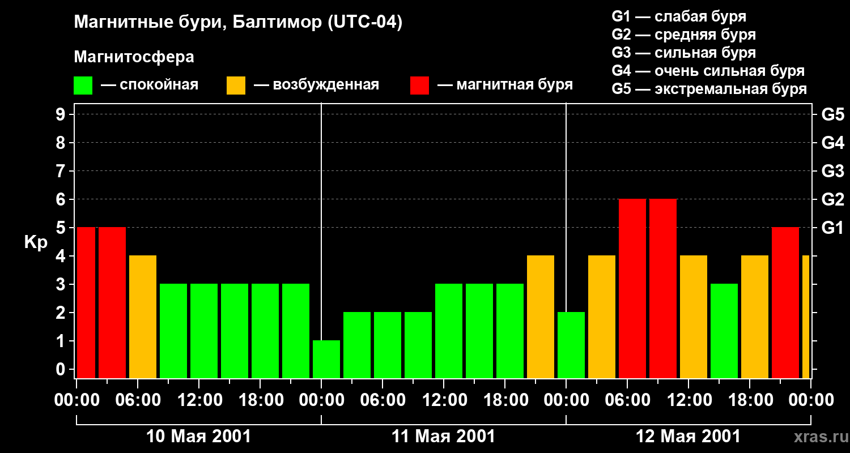
Task: Click the orange Kp 4 bar at 18:00 on 12 May
Action: (x=755, y=317)
